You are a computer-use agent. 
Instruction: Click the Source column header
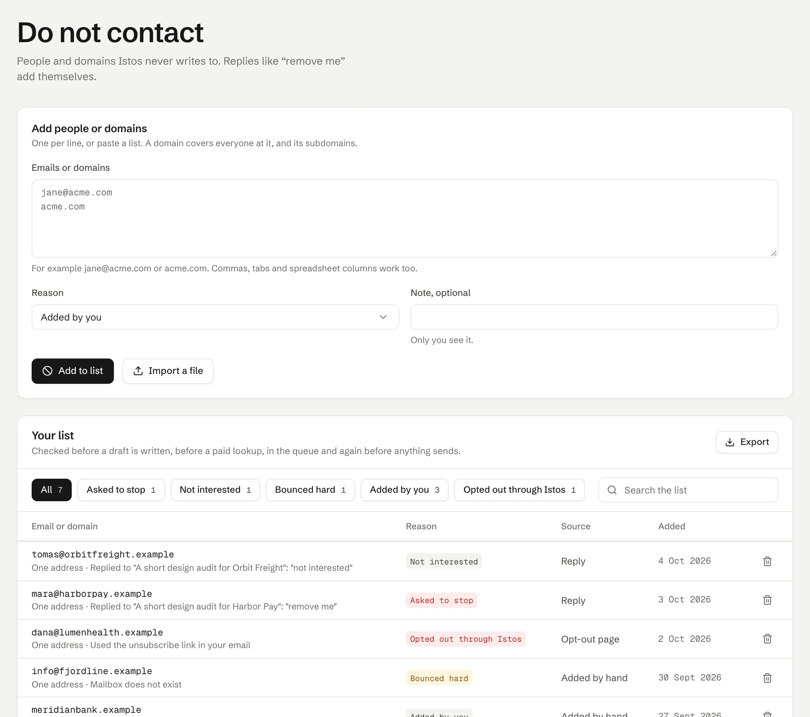click(x=576, y=526)
